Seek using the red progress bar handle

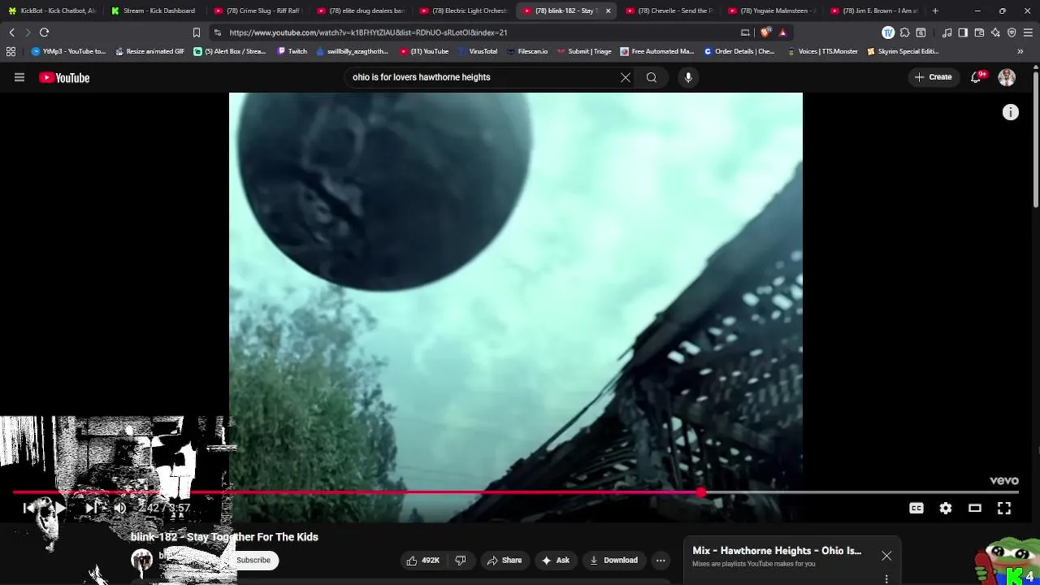(x=701, y=492)
